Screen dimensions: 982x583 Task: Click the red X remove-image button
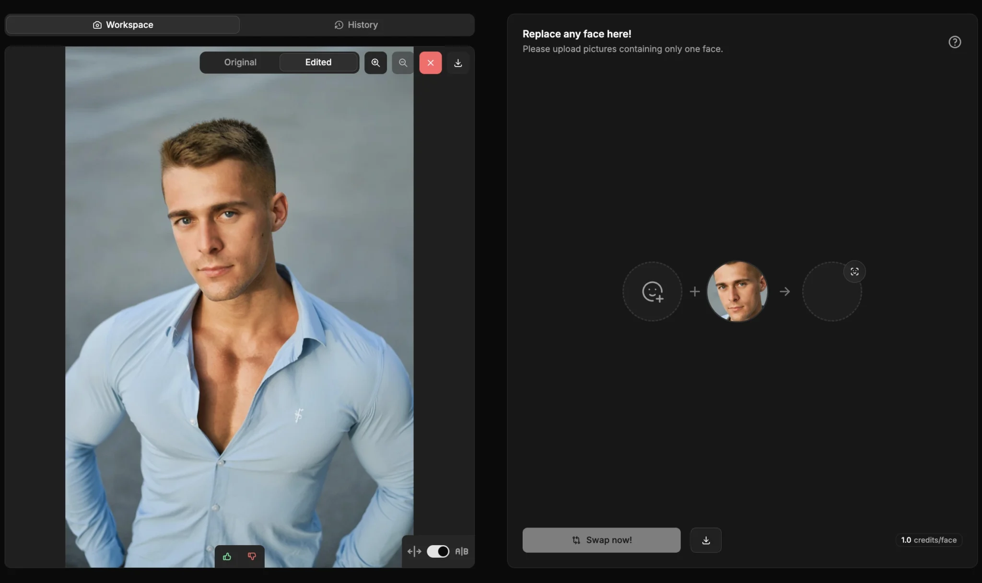[x=430, y=63]
